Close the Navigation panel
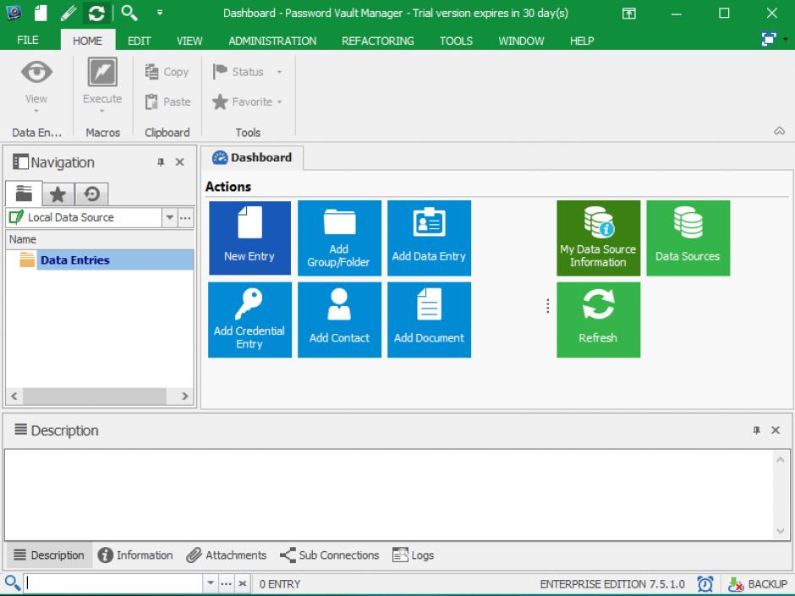This screenshot has height=596, width=795. (x=179, y=162)
